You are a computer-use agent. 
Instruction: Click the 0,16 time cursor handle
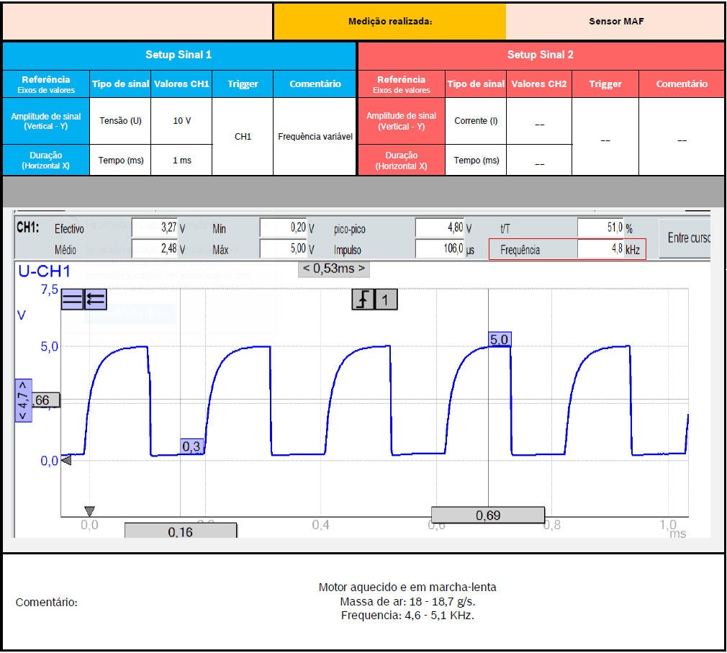tap(180, 531)
